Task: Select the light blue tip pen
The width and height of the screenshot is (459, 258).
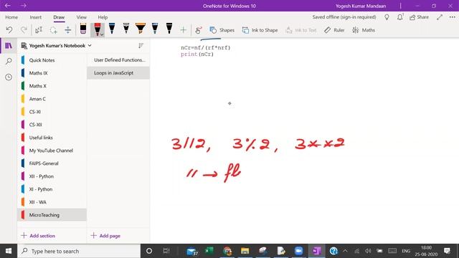Action: 155,29
